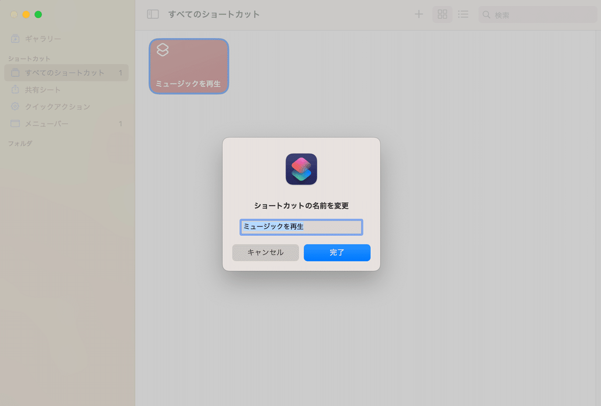Switch to list view
This screenshot has height=406, width=601.
point(463,15)
